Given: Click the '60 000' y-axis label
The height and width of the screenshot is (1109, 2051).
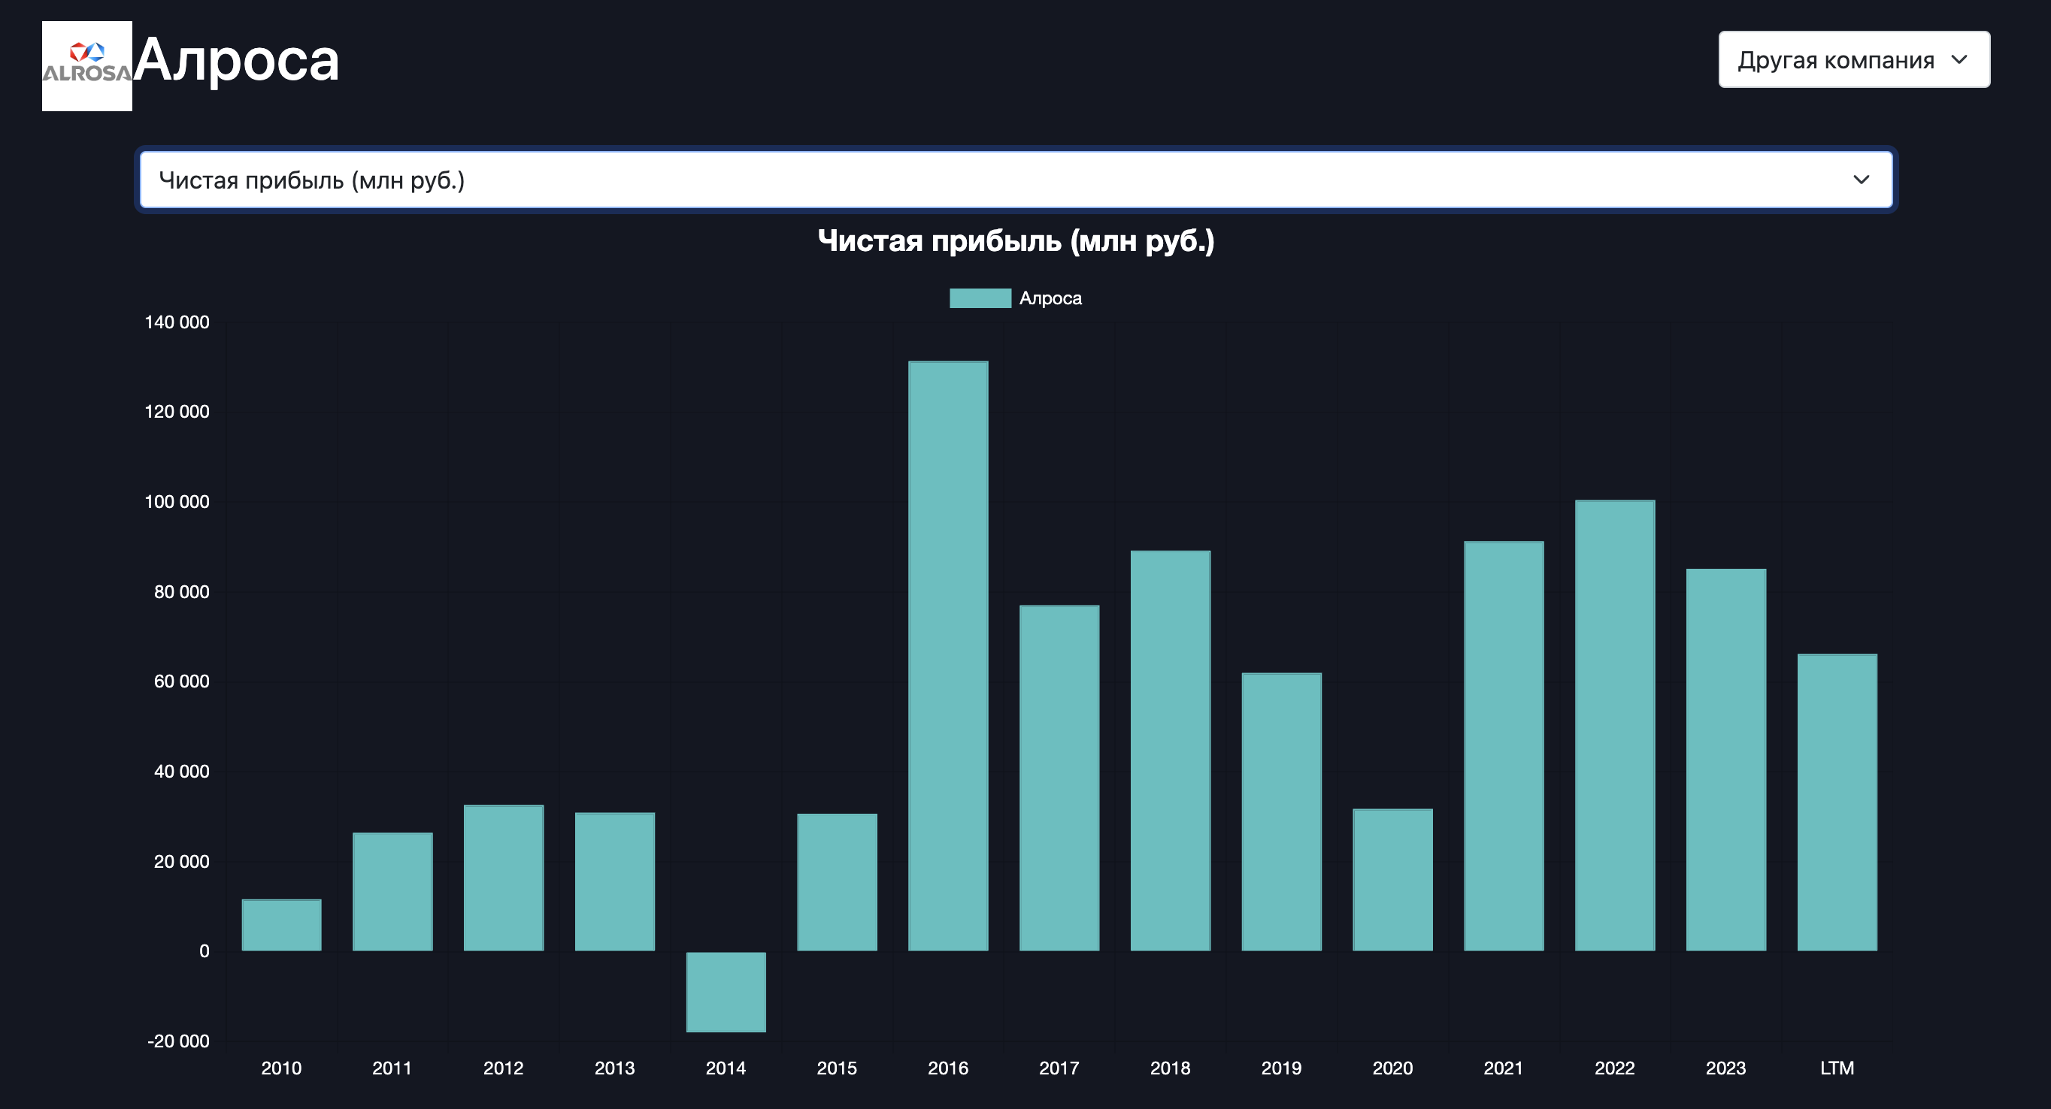Looking at the screenshot, I should (181, 681).
